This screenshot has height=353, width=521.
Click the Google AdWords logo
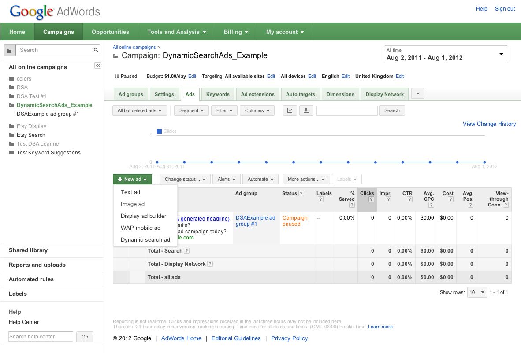(x=55, y=11)
